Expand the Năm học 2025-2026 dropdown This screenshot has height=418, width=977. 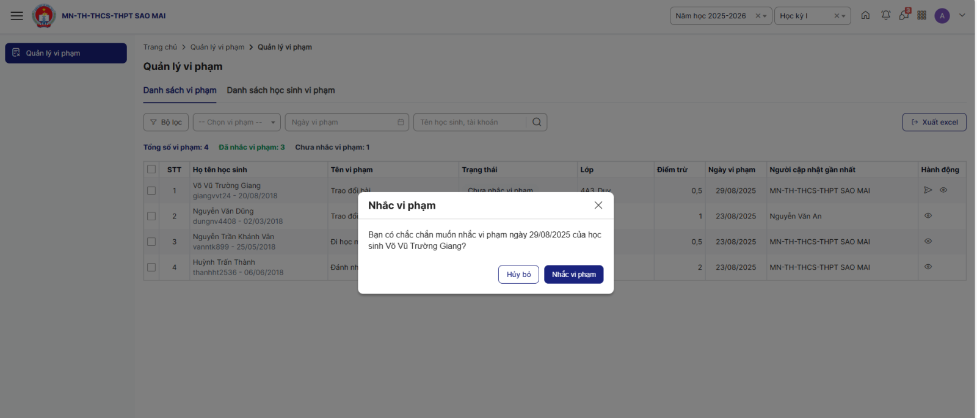(x=765, y=16)
